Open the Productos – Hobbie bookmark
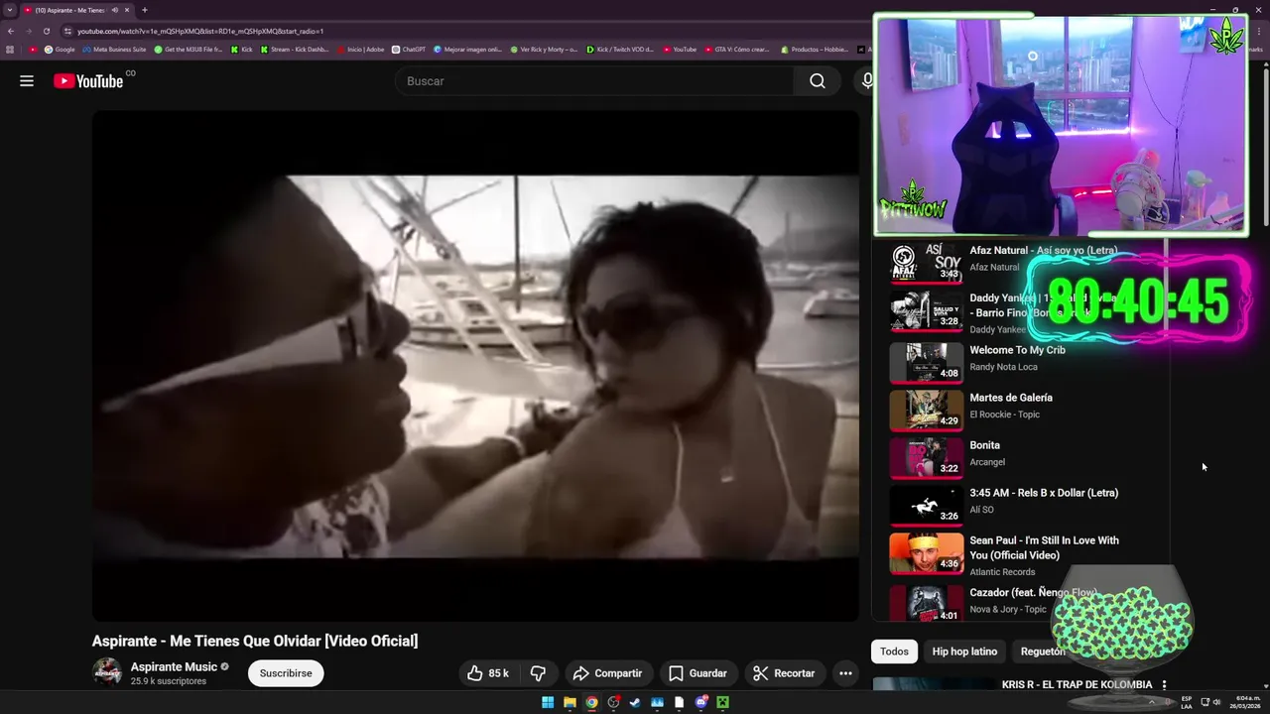The width and height of the screenshot is (1270, 714). tap(815, 50)
